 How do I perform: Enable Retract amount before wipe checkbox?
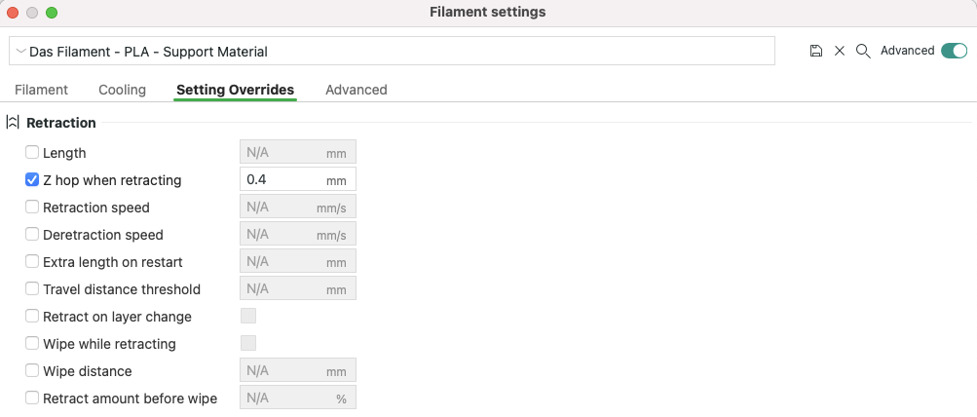point(32,398)
